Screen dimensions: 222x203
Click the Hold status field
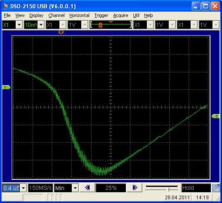196,188
